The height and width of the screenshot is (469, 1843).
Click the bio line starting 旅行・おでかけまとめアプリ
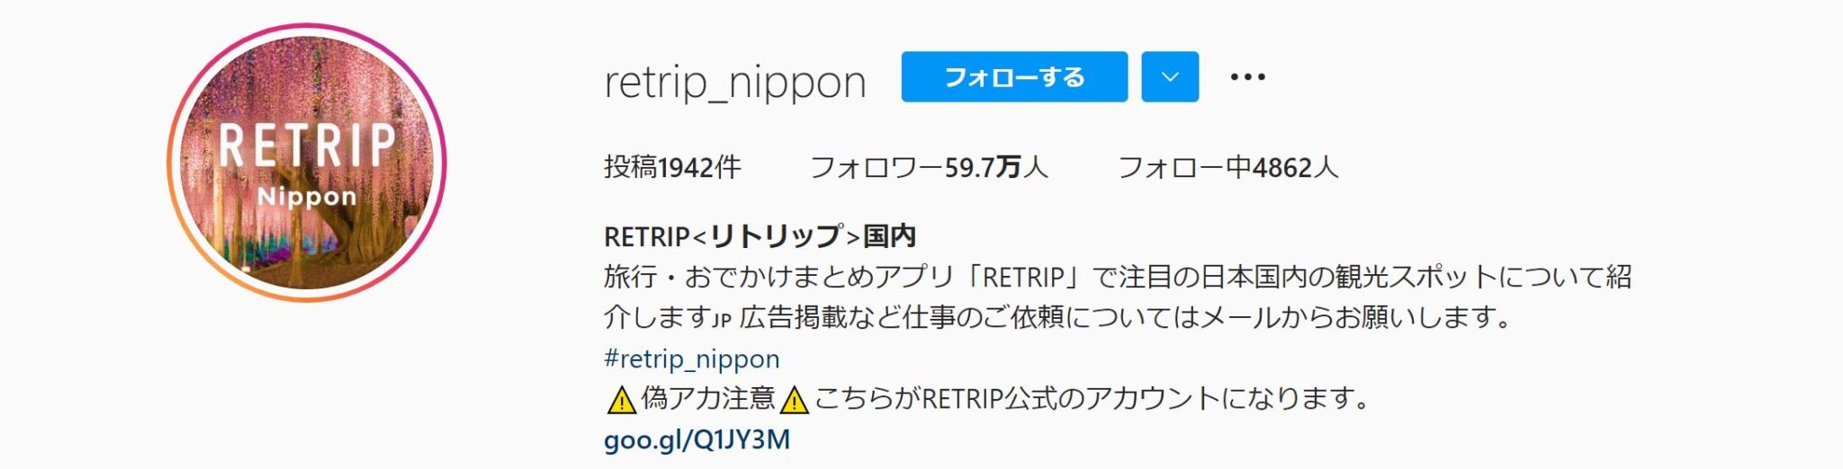1118,277
